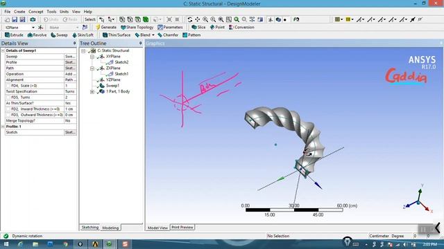
Task: Click the Inward Thickness value 1 cm
Action: pos(70,109)
